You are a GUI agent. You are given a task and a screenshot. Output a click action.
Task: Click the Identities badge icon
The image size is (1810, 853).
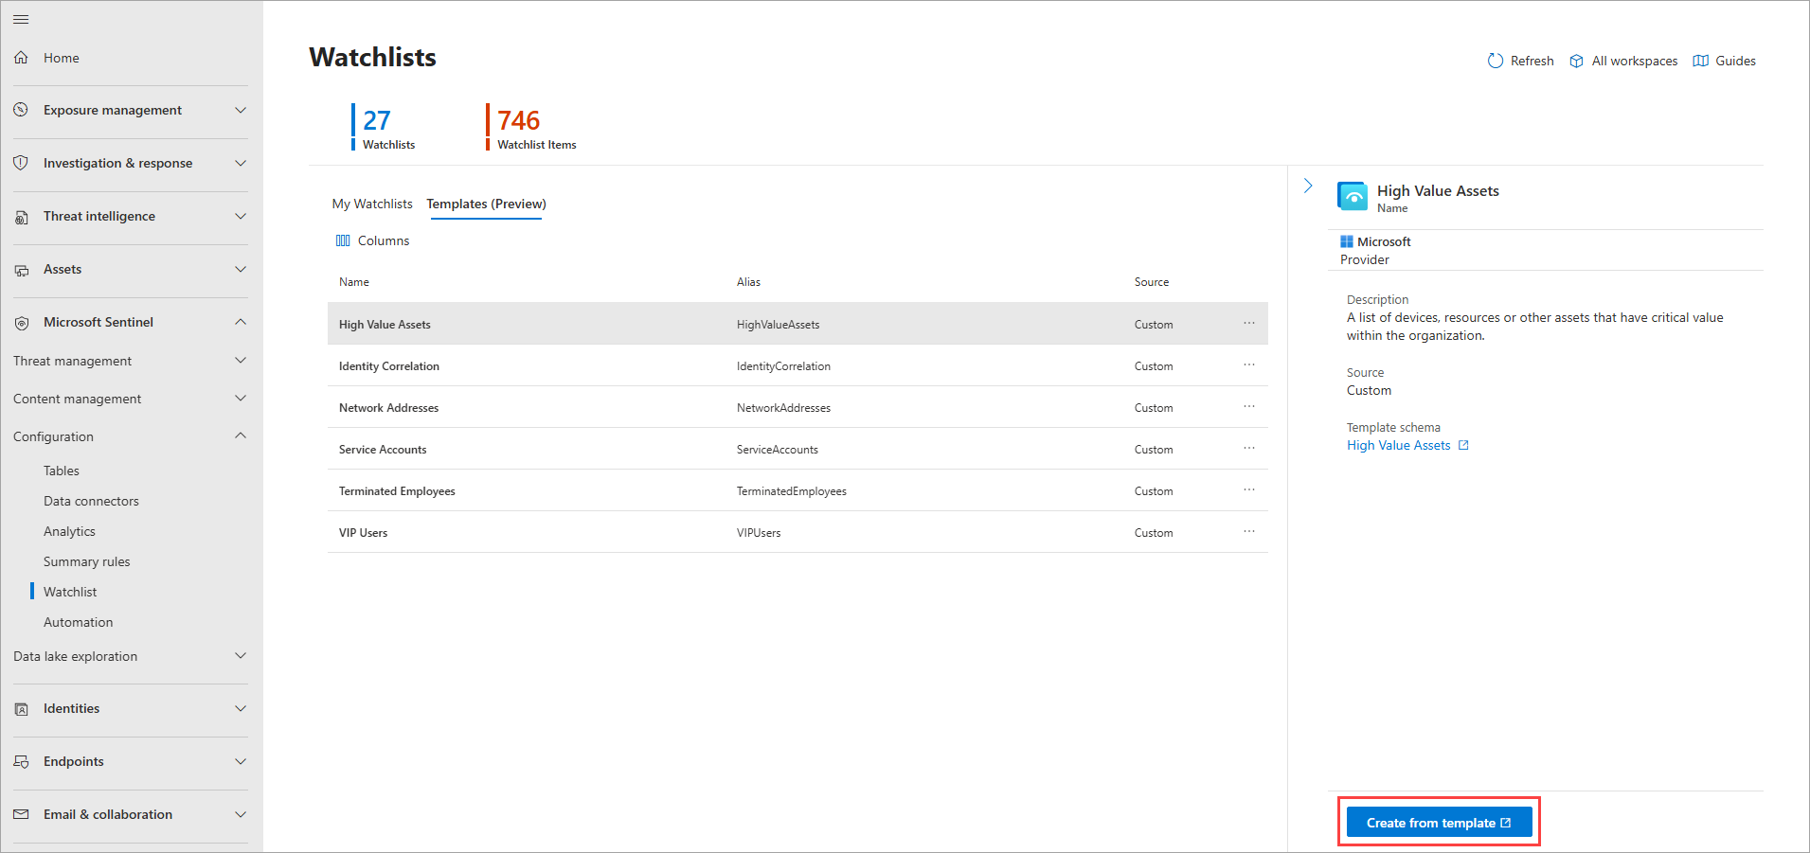(x=21, y=709)
